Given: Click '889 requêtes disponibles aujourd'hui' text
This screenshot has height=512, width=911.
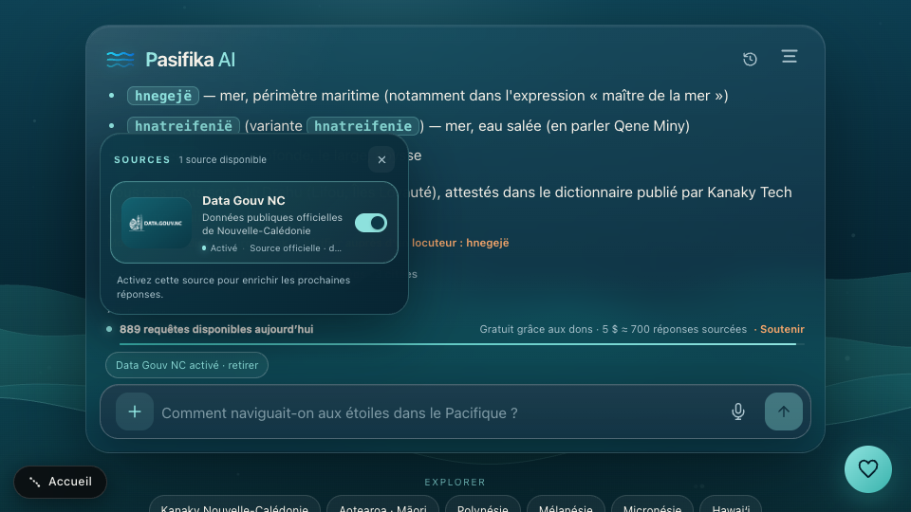Looking at the screenshot, I should click(216, 329).
